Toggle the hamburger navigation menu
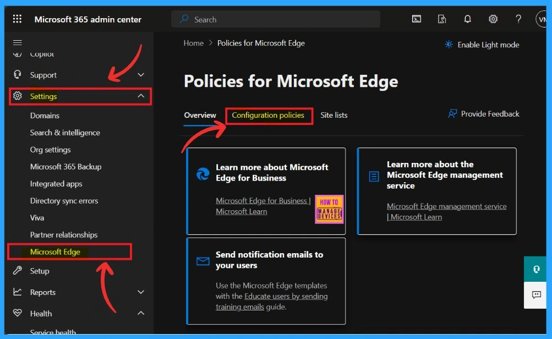This screenshot has width=552, height=339. [x=17, y=42]
